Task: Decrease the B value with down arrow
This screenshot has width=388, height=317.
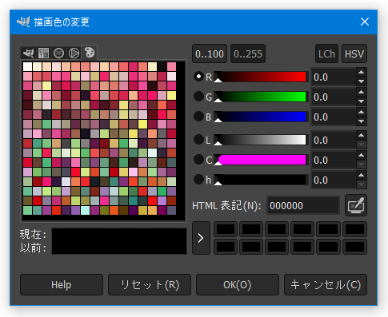Action: point(362,121)
